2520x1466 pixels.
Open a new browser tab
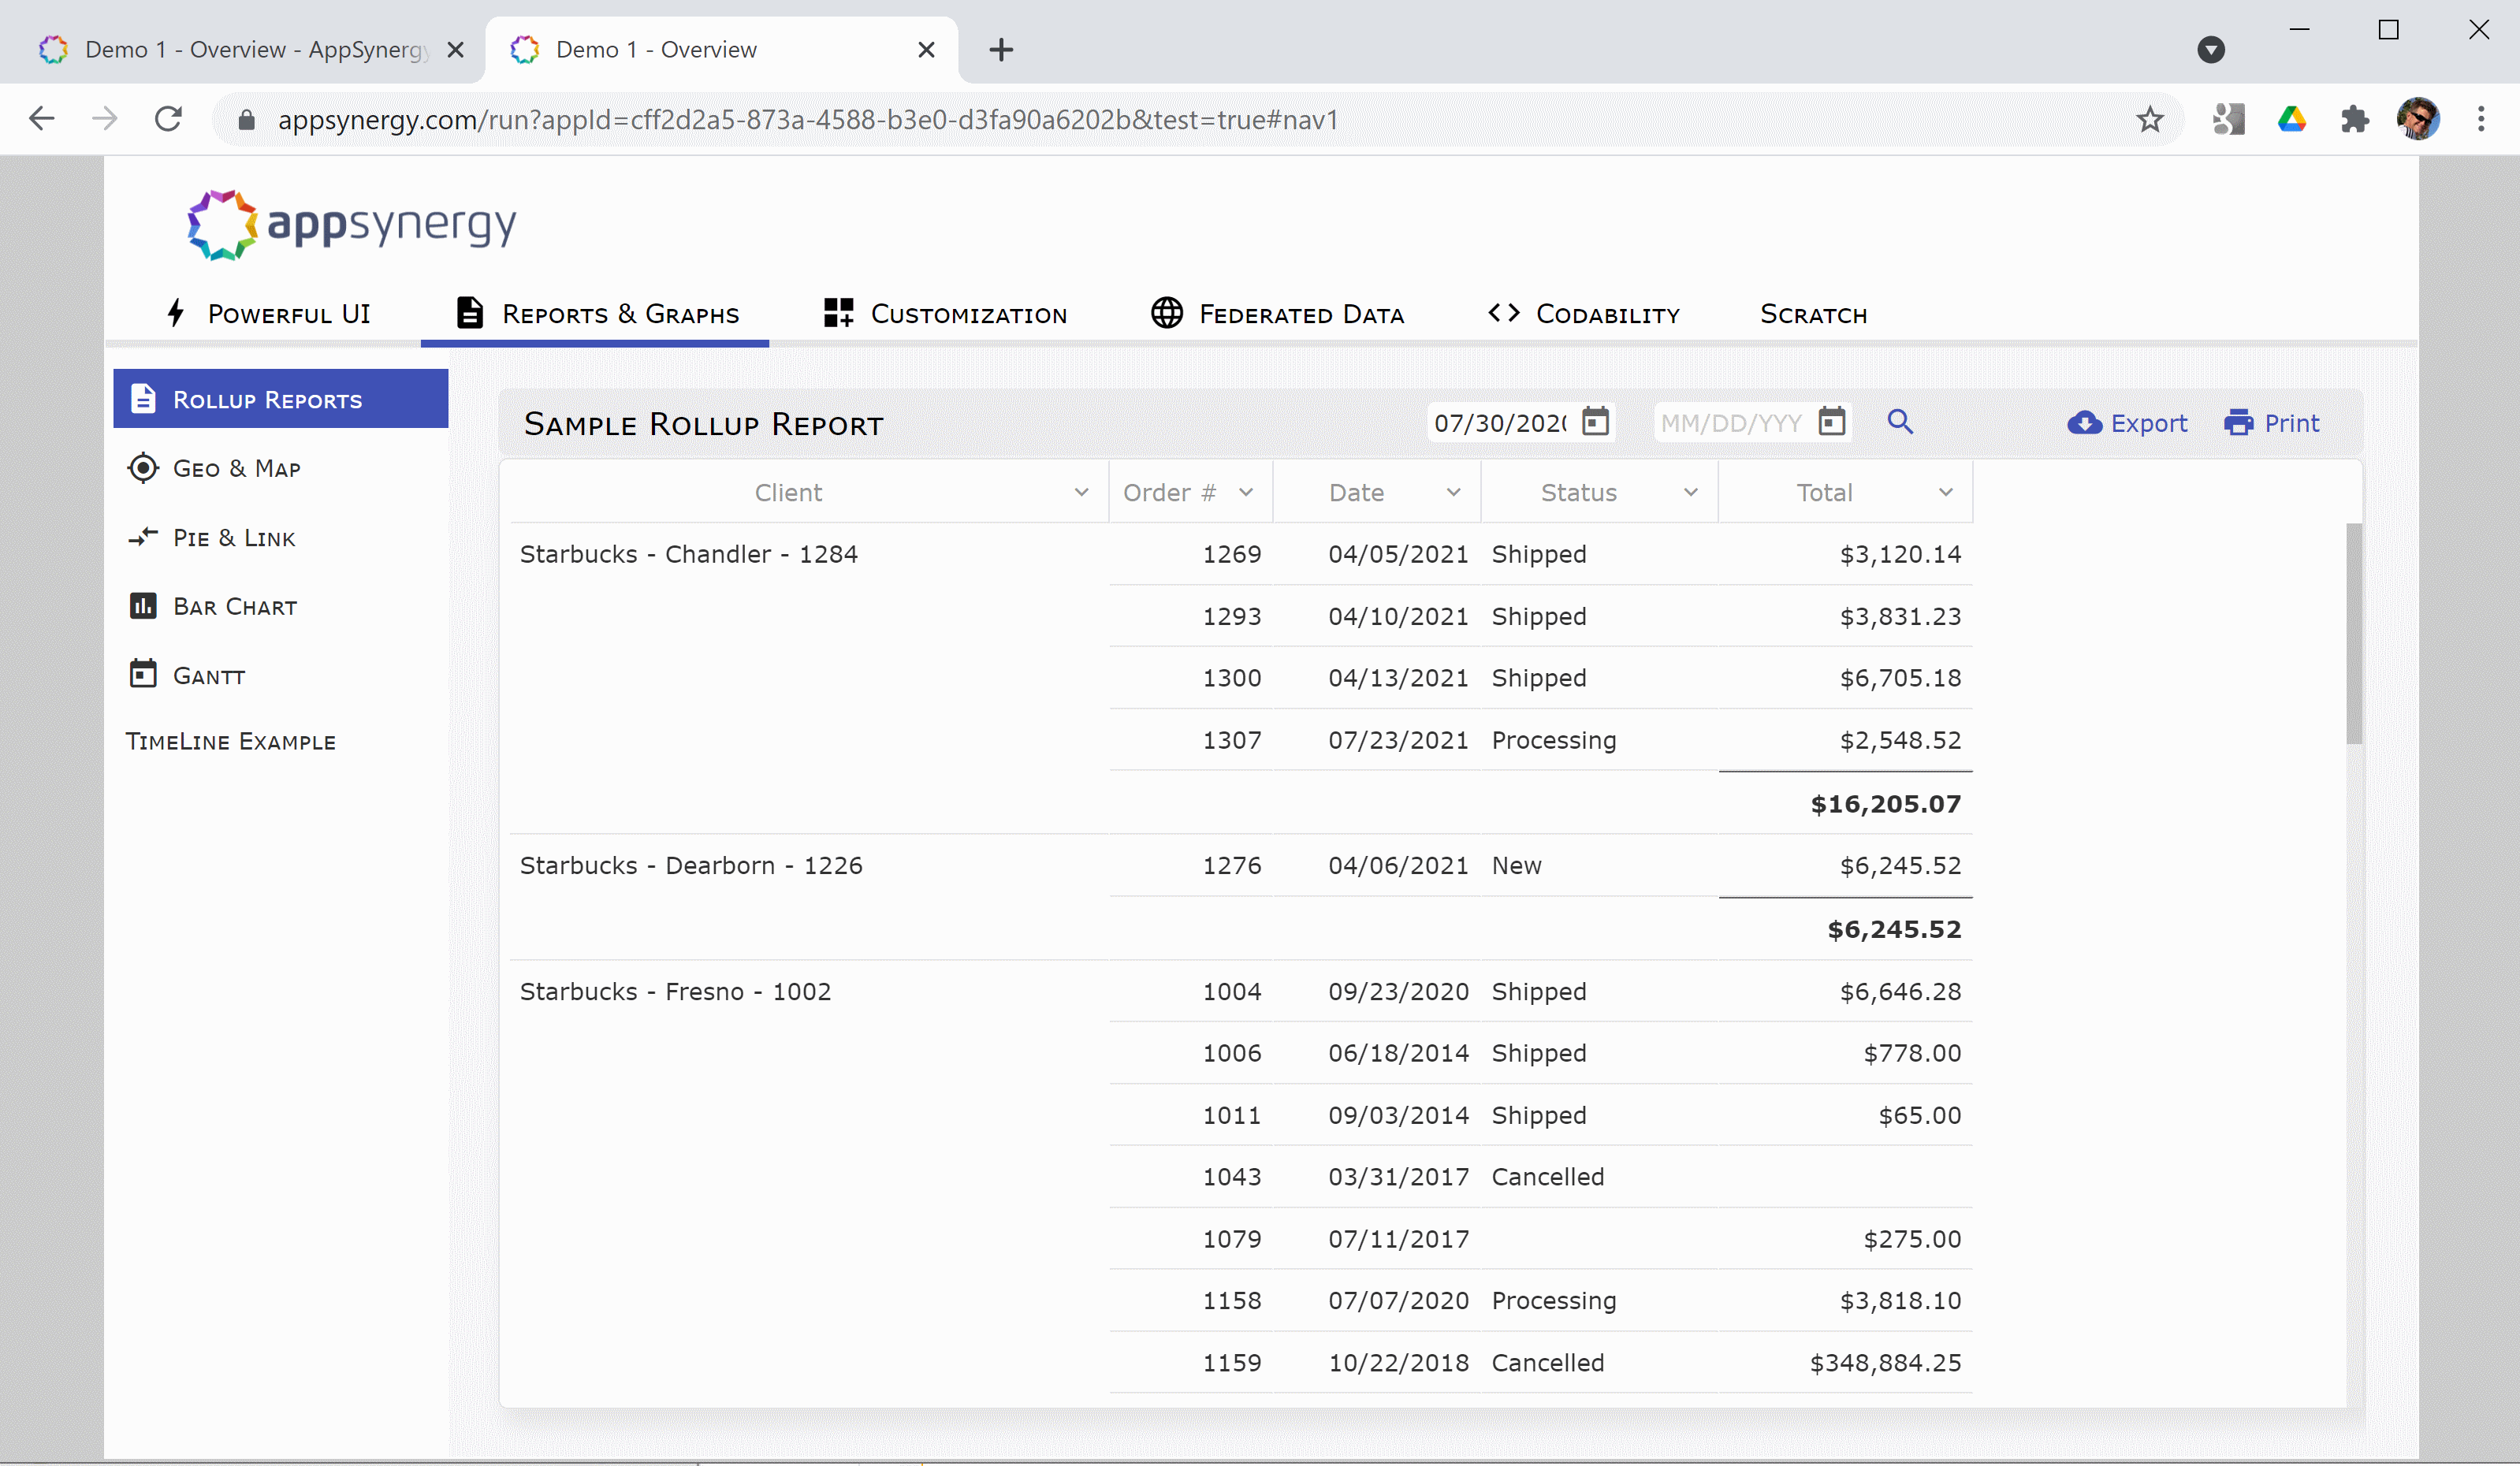coord(1001,49)
